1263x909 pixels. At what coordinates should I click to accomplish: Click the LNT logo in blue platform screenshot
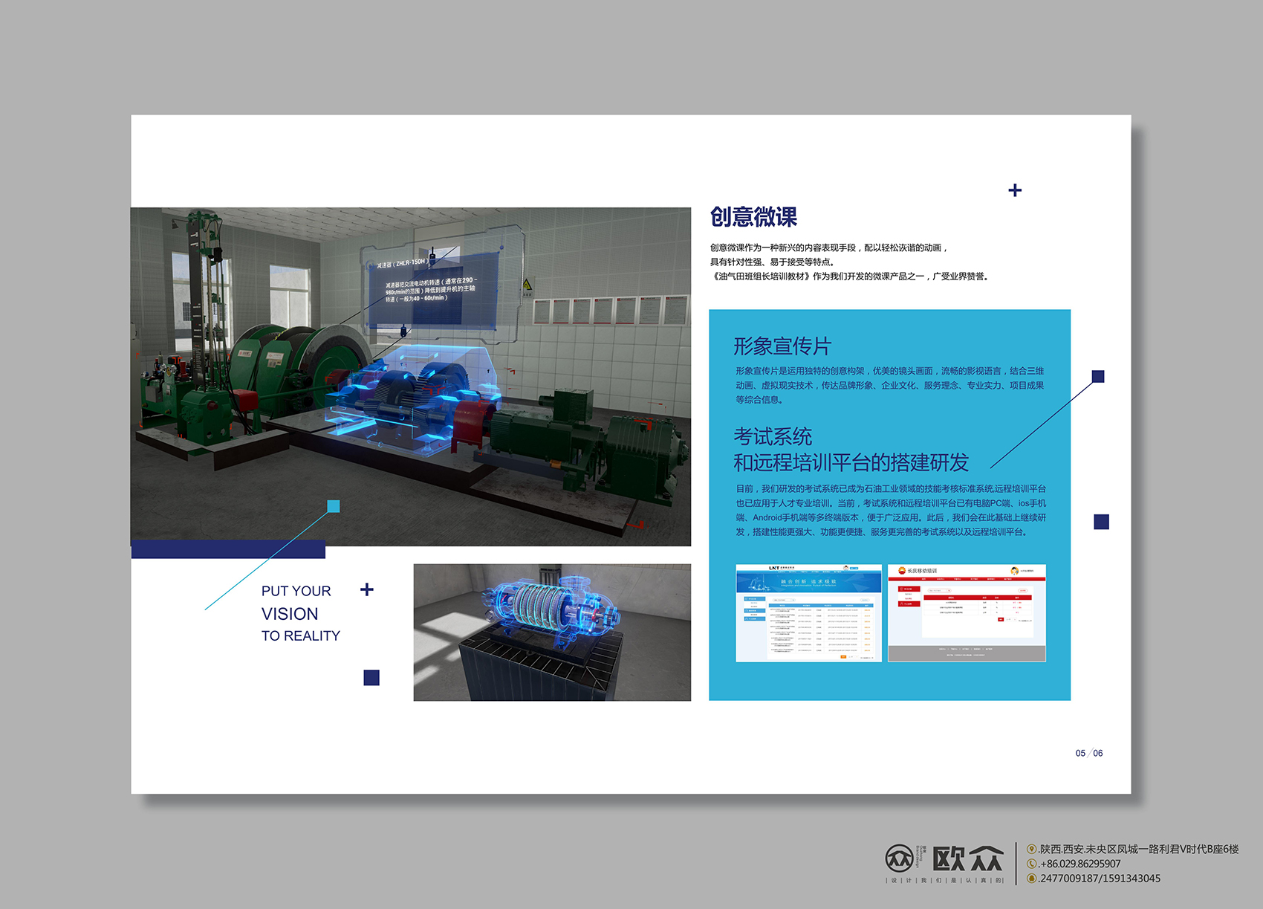point(774,568)
